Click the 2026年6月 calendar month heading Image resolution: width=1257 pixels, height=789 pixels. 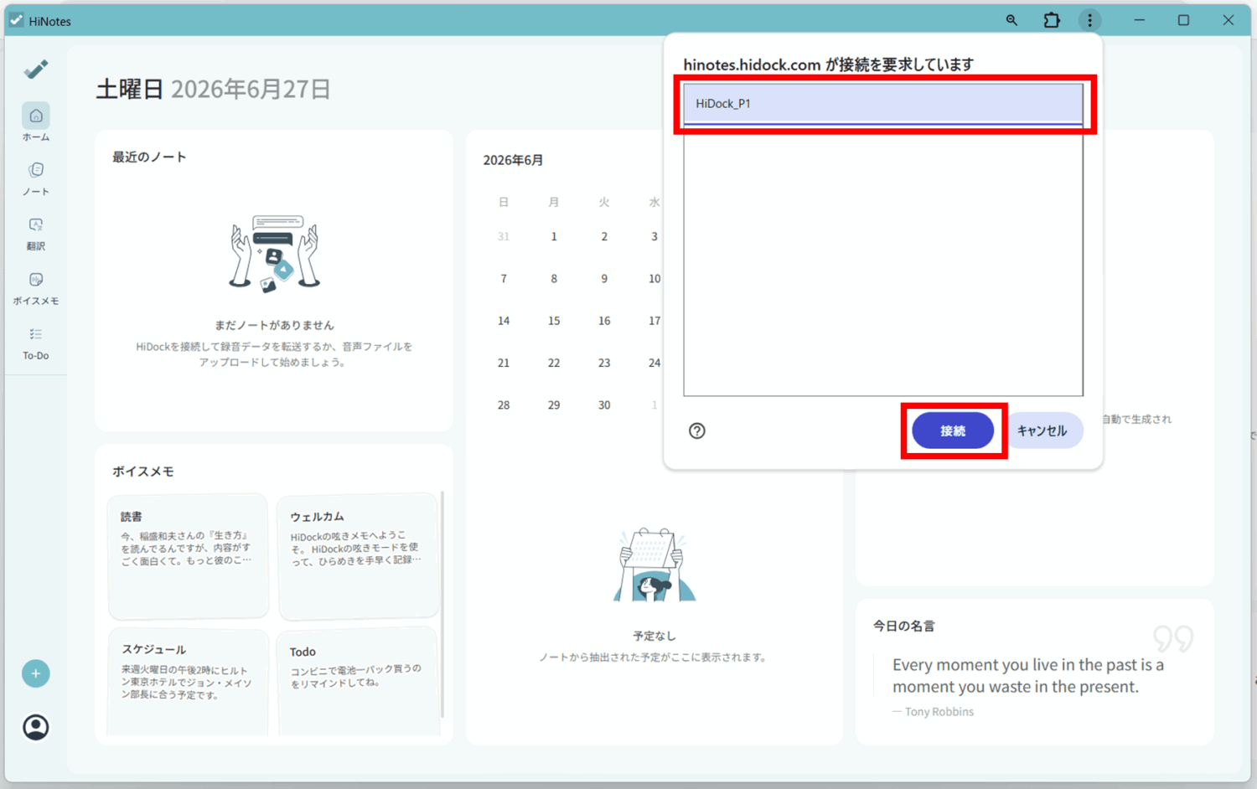(x=513, y=160)
